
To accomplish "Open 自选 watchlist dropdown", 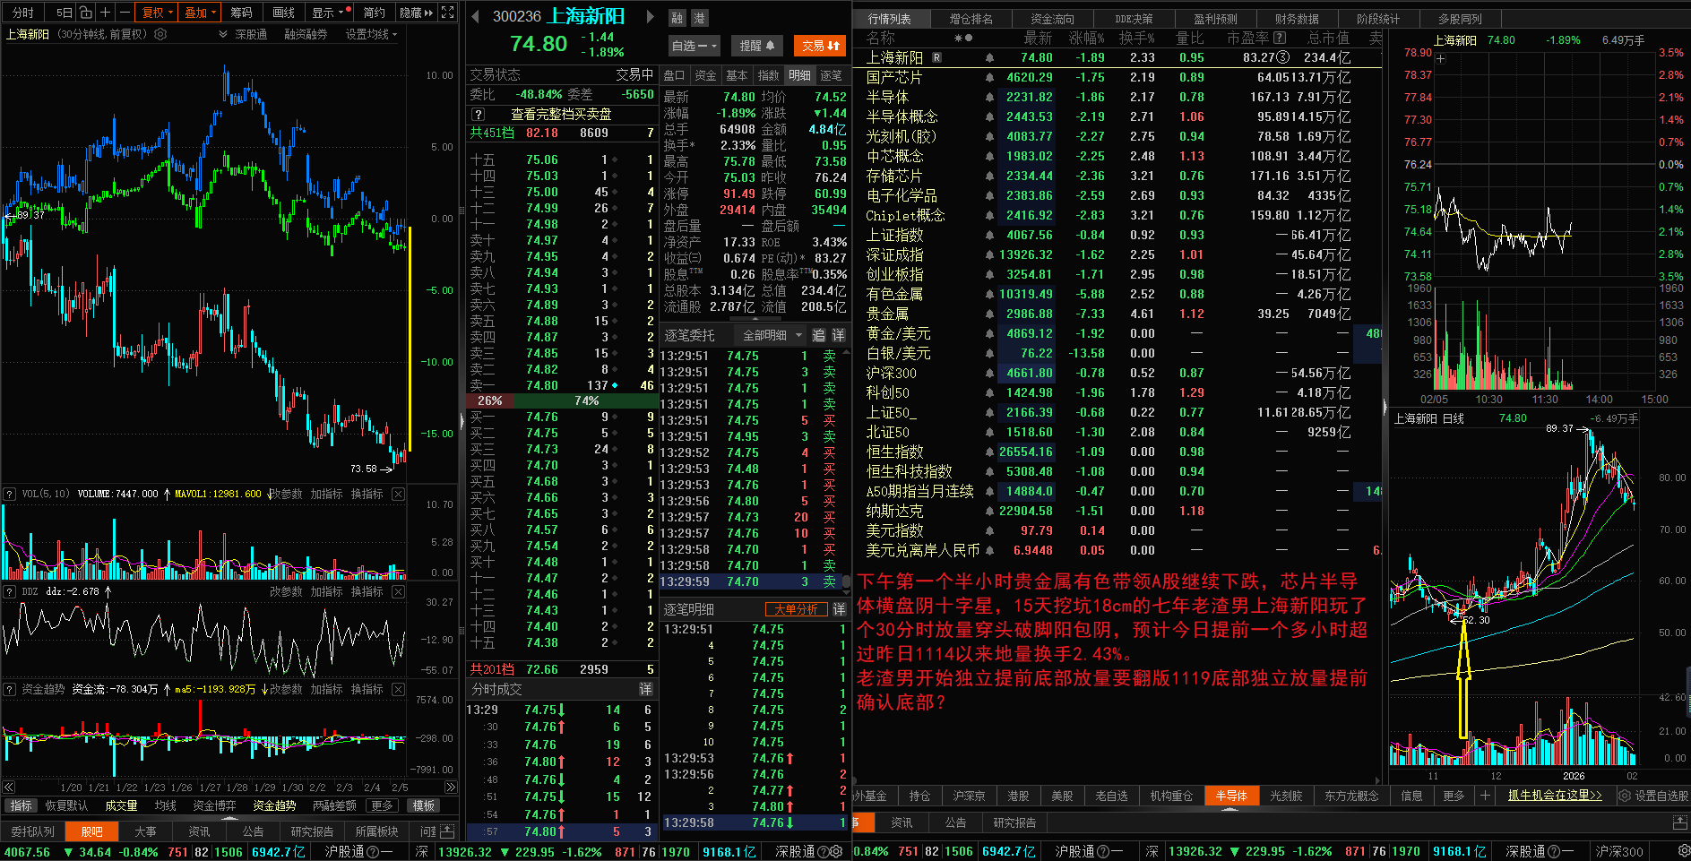I will [x=695, y=46].
